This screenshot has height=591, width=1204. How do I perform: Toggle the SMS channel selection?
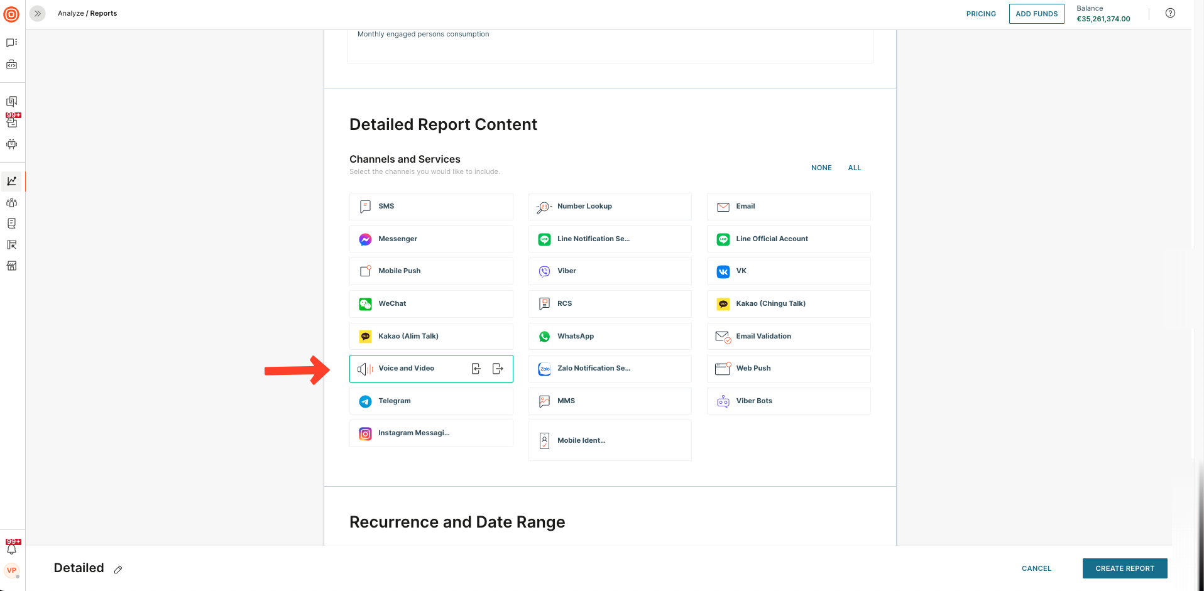point(431,207)
